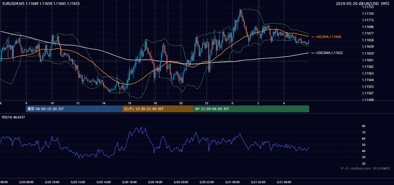Click the 5/21 04:00 bottom time label
Image resolution: width=394 pixels, height=185 pixels.
[x=284, y=182]
